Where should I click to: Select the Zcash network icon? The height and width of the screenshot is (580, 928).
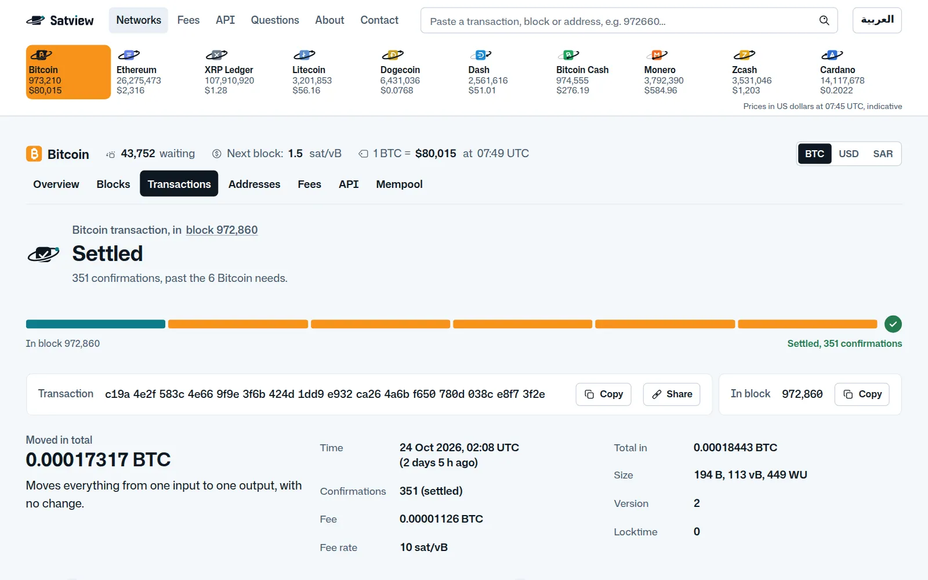coord(744,55)
